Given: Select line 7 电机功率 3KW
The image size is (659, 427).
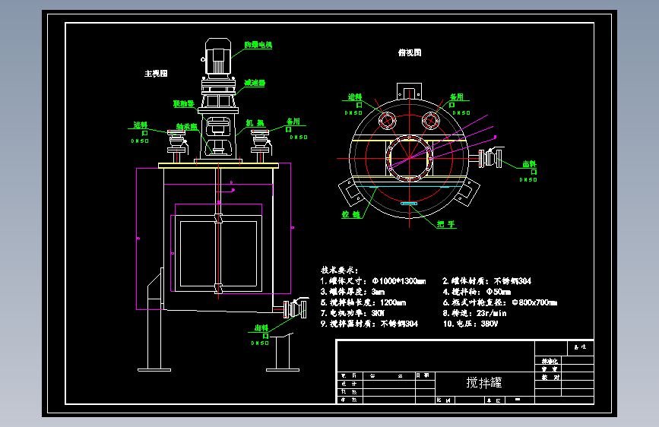Looking at the screenshot, I should coord(352,313).
